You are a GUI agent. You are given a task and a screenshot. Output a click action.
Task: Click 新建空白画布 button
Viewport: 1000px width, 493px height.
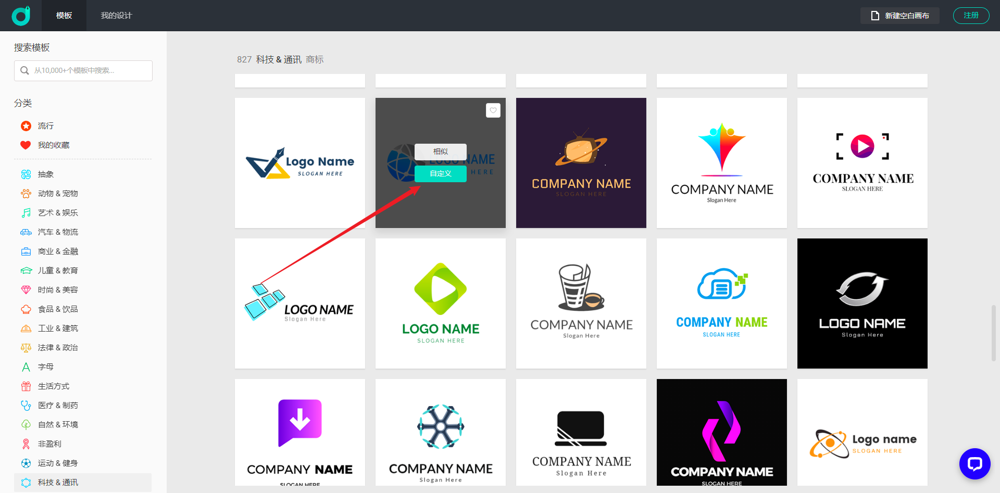tap(899, 16)
